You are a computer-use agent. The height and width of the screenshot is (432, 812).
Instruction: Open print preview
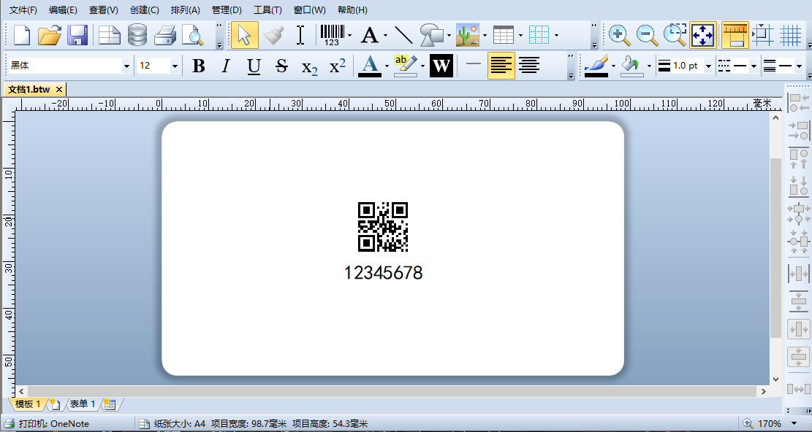click(x=193, y=35)
